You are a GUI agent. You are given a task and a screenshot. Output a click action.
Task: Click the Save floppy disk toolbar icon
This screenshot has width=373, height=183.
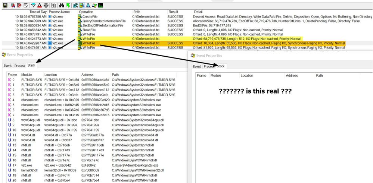pos(5,5)
